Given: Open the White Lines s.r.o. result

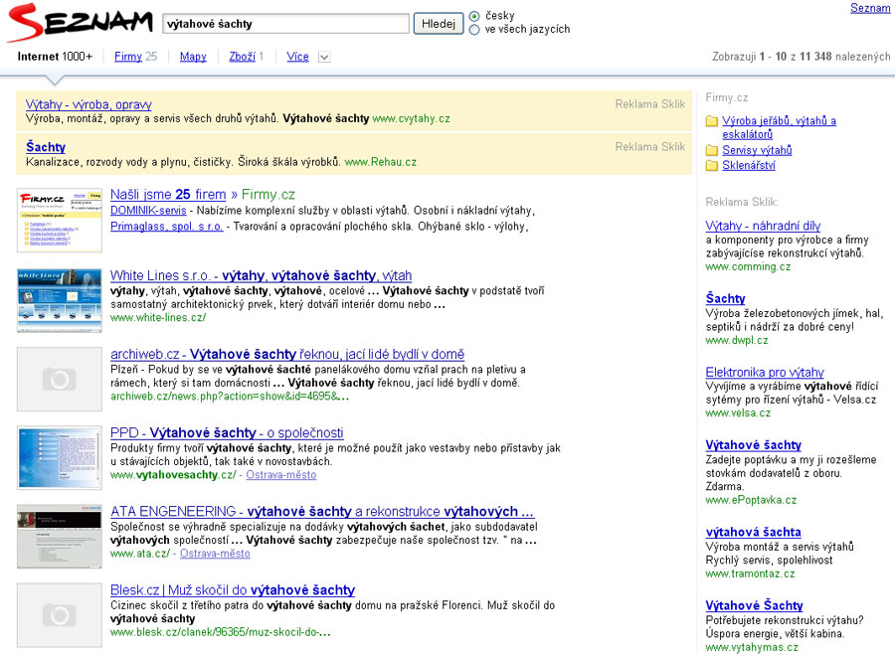Looking at the screenshot, I should [x=261, y=275].
